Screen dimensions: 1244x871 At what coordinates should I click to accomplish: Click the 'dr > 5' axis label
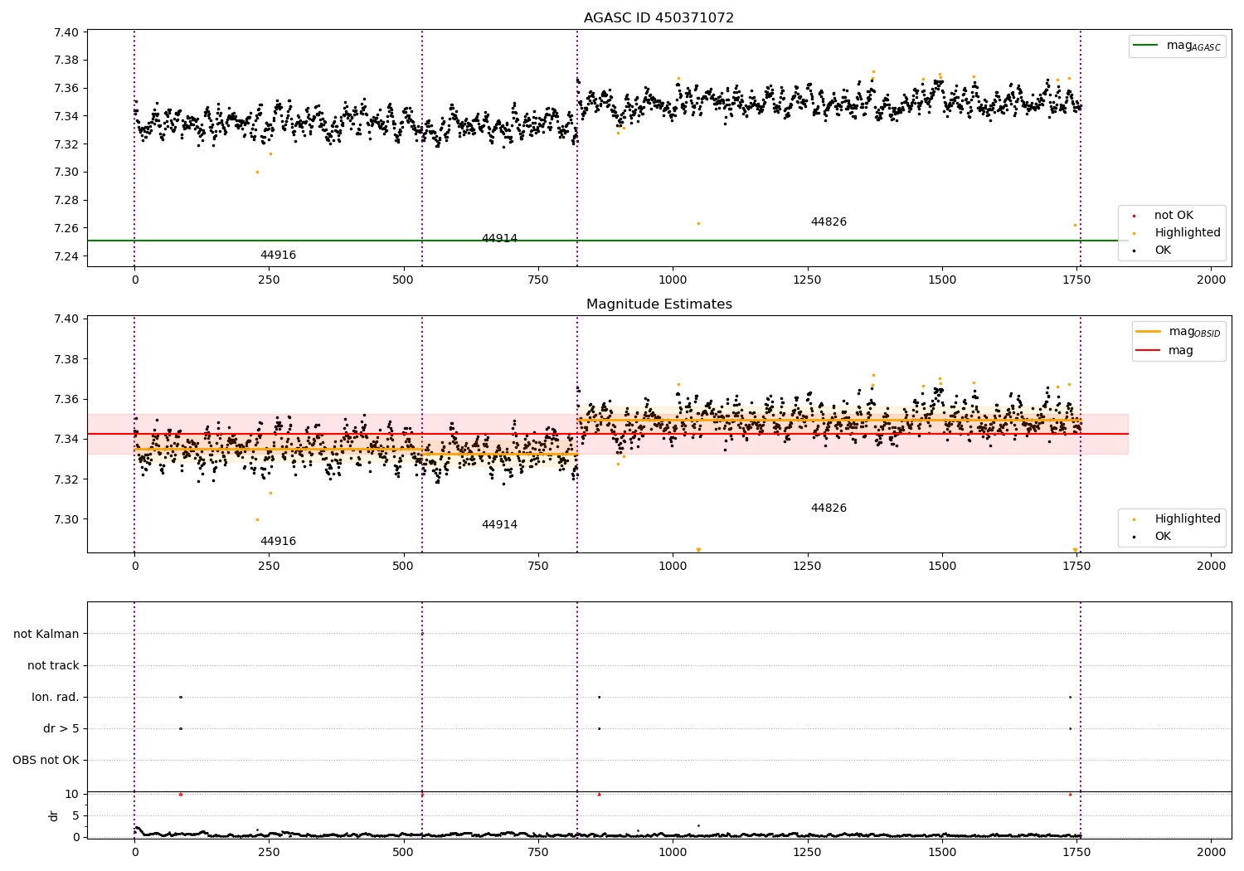point(61,728)
